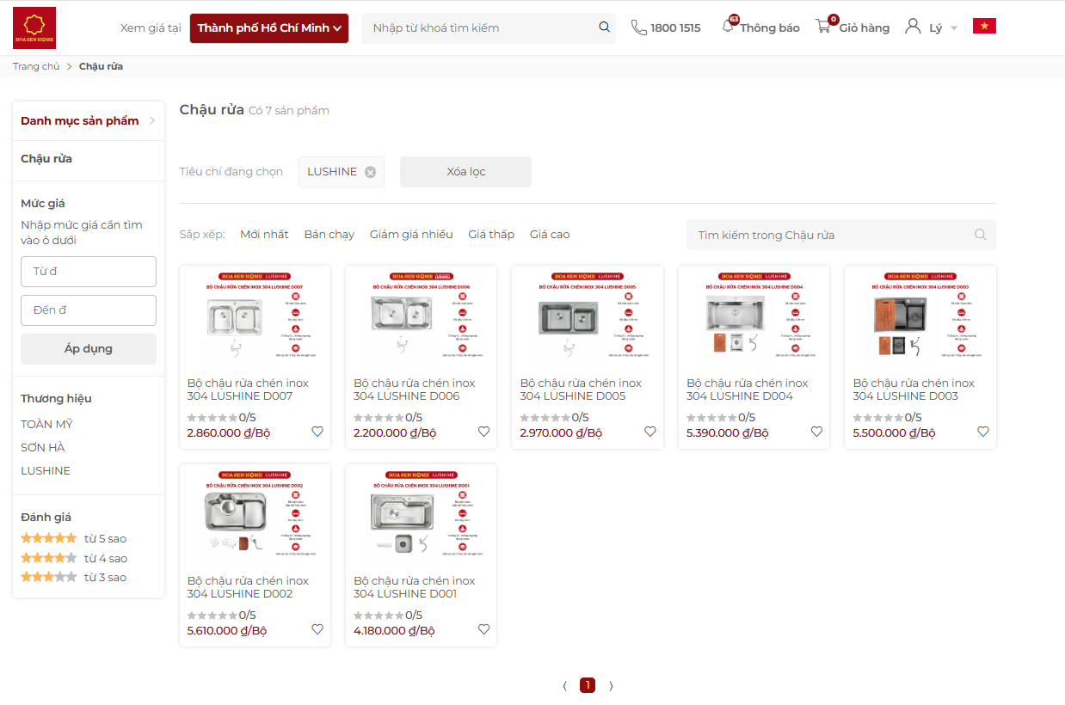
Task: Select LUSHINE brand filter
Action: click(46, 470)
